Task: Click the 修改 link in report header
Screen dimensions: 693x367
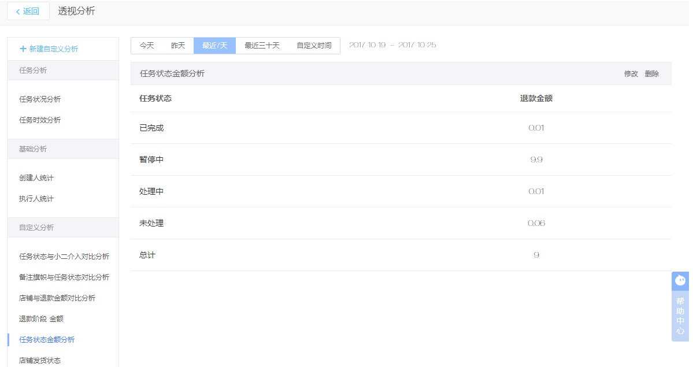Action: tap(631, 74)
